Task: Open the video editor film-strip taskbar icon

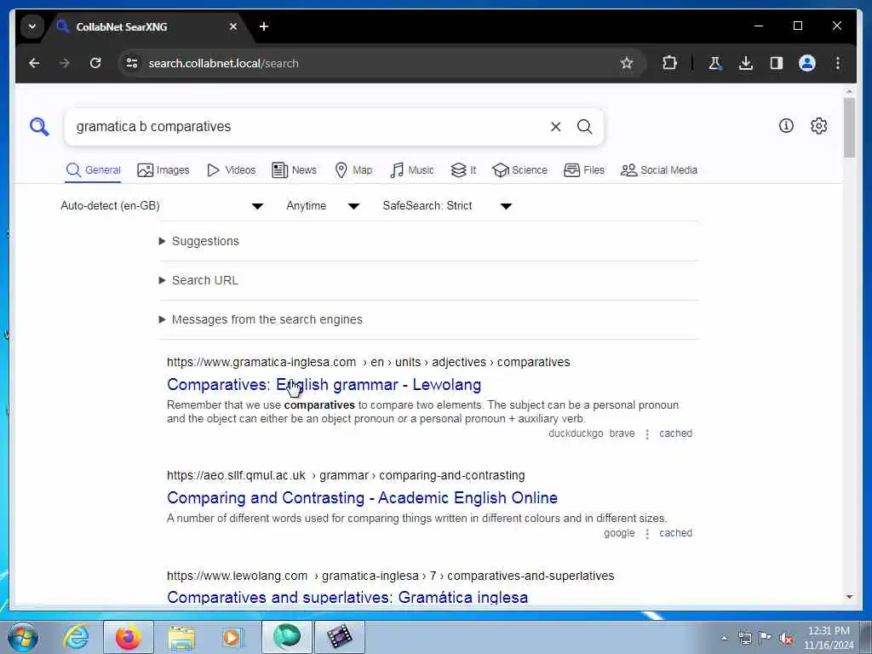Action: 339,637
